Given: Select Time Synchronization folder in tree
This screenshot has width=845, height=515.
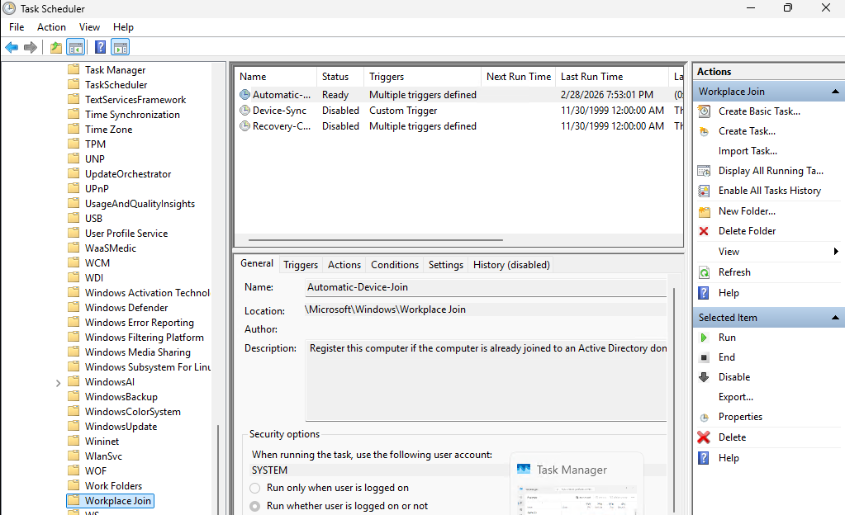Looking at the screenshot, I should 132,115.
